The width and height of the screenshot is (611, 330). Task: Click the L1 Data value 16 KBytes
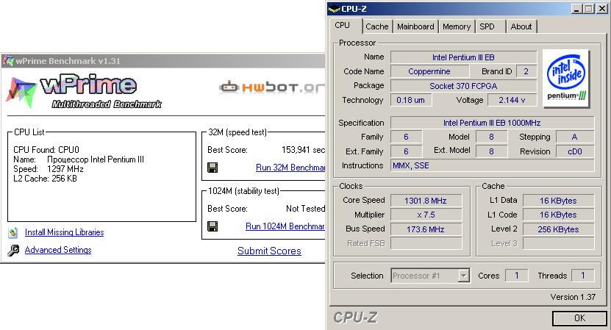coord(558,201)
